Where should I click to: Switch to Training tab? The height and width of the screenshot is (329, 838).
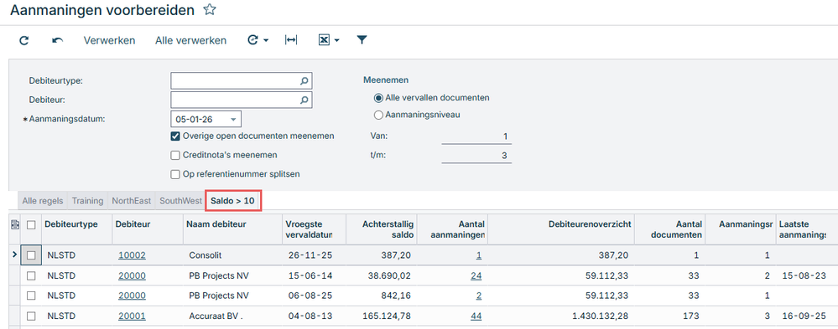(87, 201)
